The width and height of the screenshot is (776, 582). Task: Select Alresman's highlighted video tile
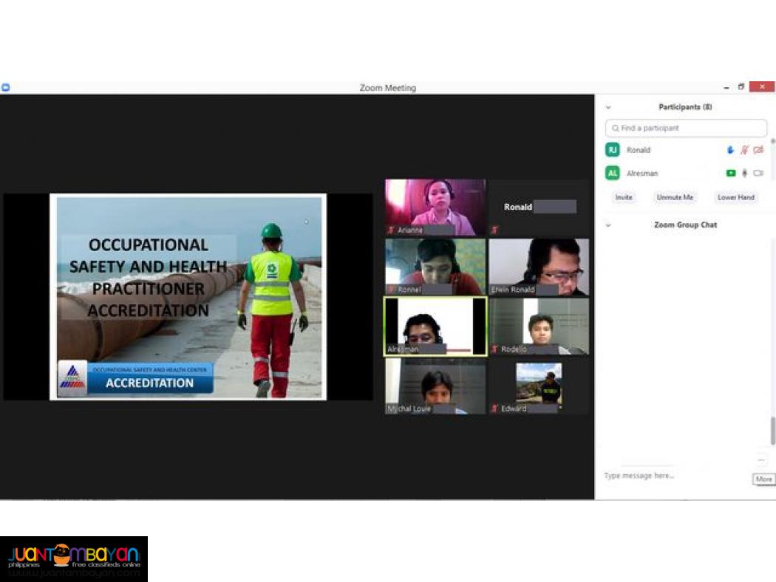tap(435, 326)
